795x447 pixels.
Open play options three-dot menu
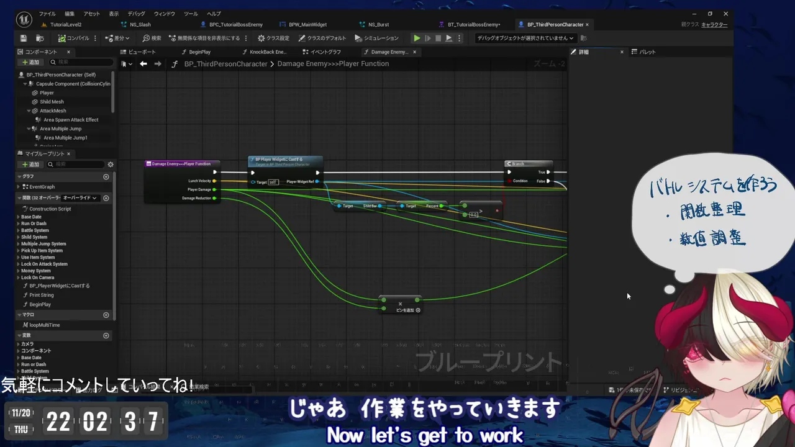[x=460, y=38]
